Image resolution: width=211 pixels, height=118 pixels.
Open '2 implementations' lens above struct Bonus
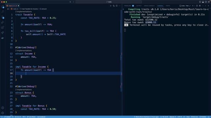point(23,89)
